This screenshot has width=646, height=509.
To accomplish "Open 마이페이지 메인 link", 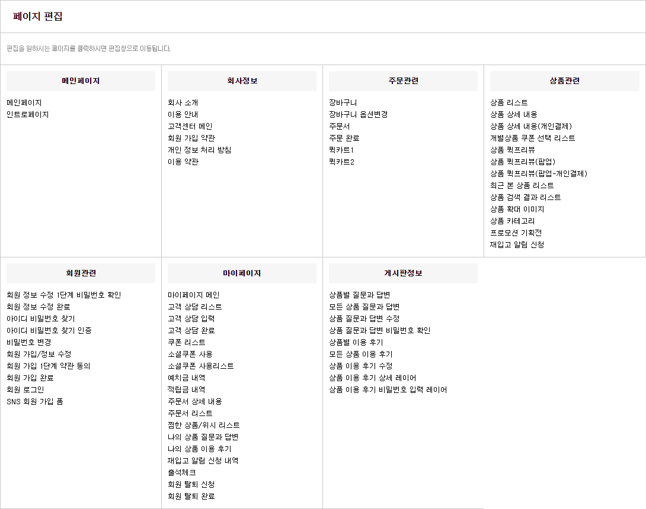I will click(194, 295).
